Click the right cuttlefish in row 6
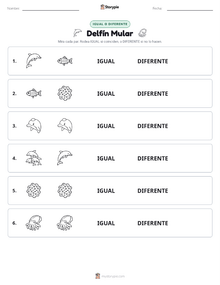Screen dimensions: 220x285 tap(65, 223)
